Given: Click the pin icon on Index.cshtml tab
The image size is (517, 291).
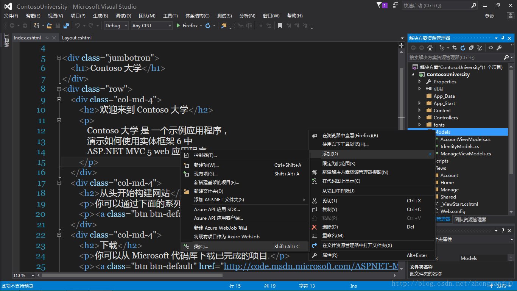Looking at the screenshot, I should (x=47, y=38).
